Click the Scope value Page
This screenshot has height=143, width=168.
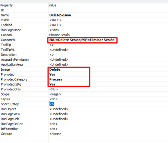pos(55,94)
